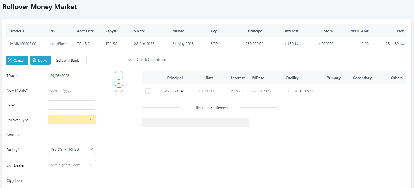The image size is (414, 188).
Task: Click the Residual Settlement label
Action: [x=212, y=108]
